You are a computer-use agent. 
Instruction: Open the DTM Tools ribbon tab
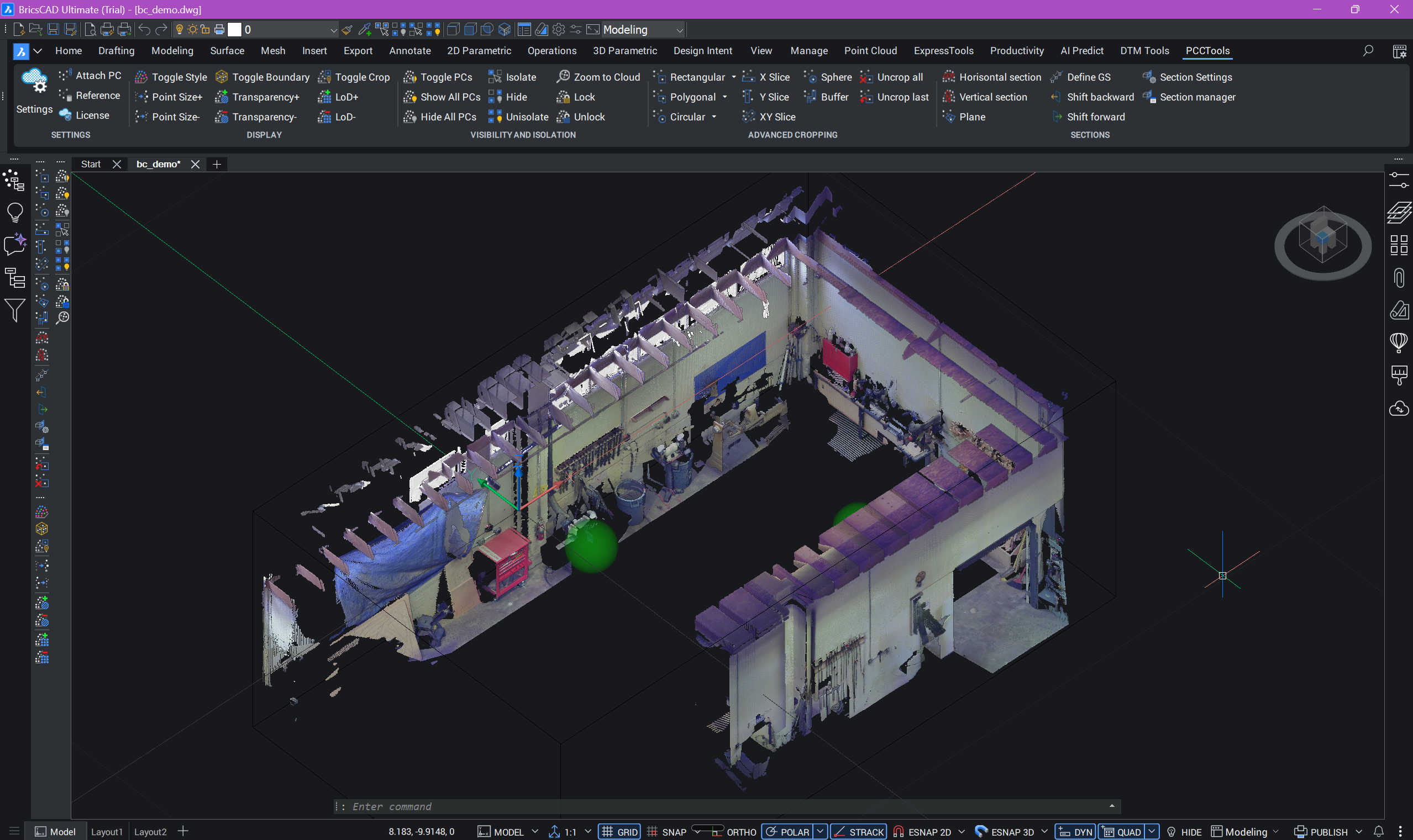(1144, 50)
